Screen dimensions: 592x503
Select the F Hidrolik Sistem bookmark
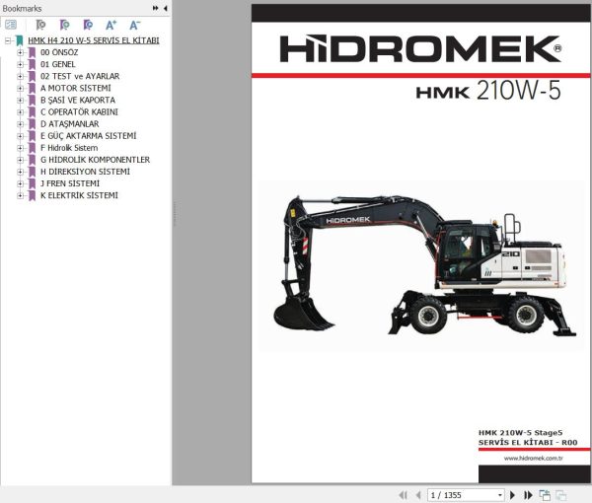(x=69, y=148)
